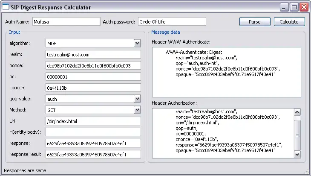Click the cnonce input field
The image size is (311, 176).
click(x=93, y=88)
